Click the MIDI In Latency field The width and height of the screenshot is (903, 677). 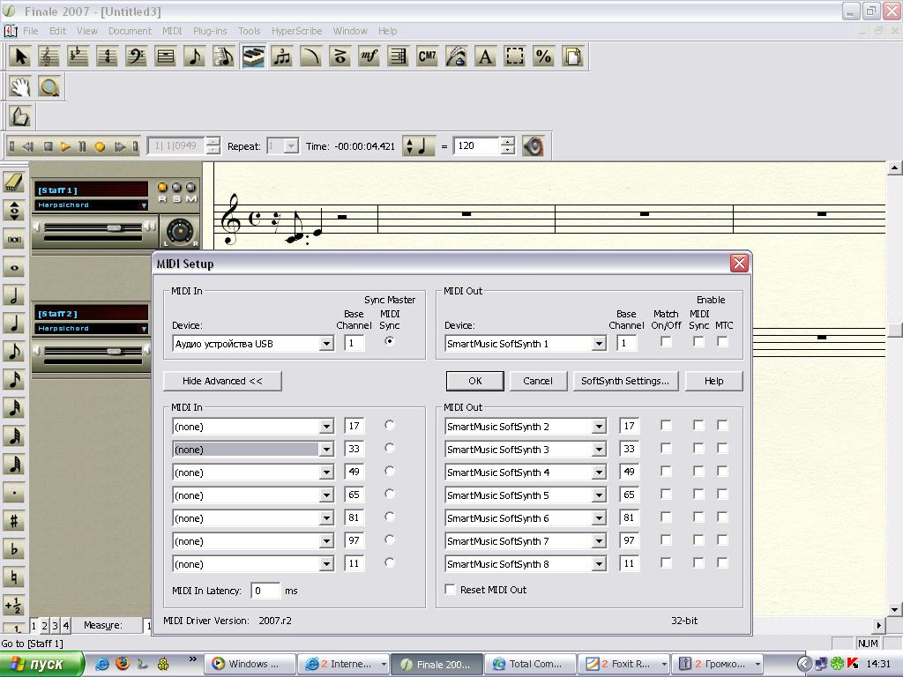(x=265, y=591)
